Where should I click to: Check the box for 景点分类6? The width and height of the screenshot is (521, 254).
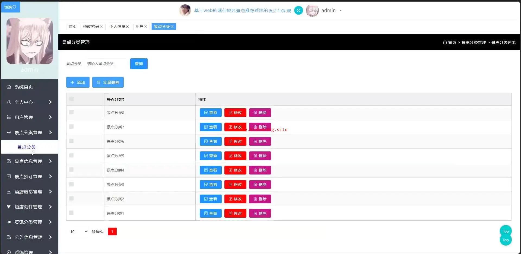click(x=71, y=141)
